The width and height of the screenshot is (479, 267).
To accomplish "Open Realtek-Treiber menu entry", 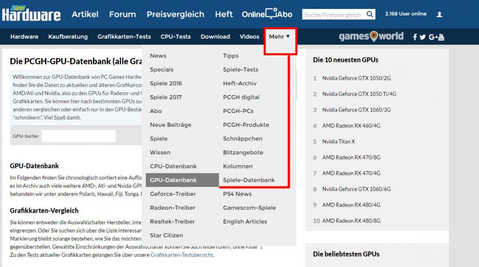I will coord(173,222).
